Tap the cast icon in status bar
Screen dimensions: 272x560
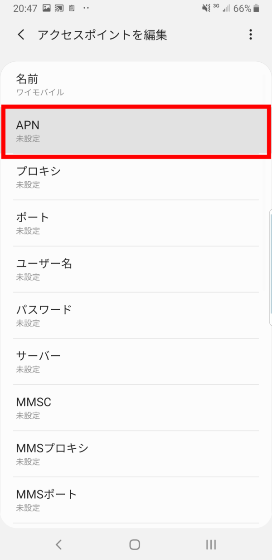59,8
